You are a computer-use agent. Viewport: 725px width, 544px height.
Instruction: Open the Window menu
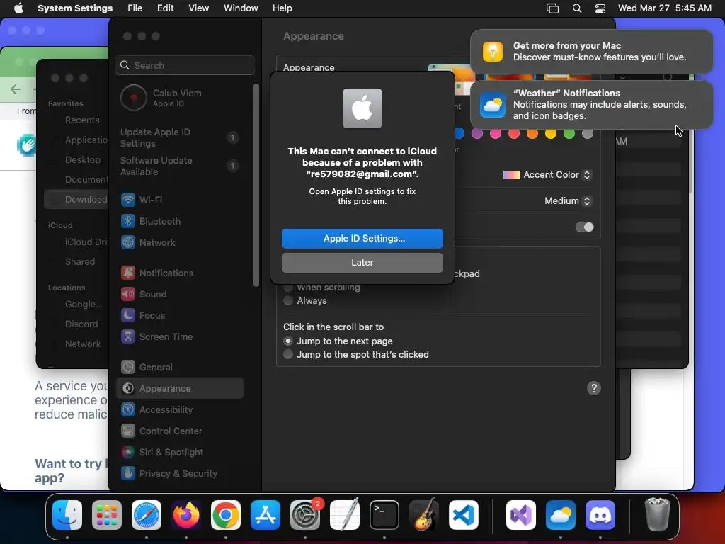pos(241,8)
